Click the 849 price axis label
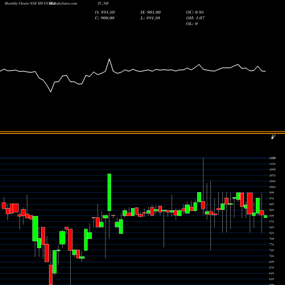Viewport: 285px width, 285px height. [272, 227]
